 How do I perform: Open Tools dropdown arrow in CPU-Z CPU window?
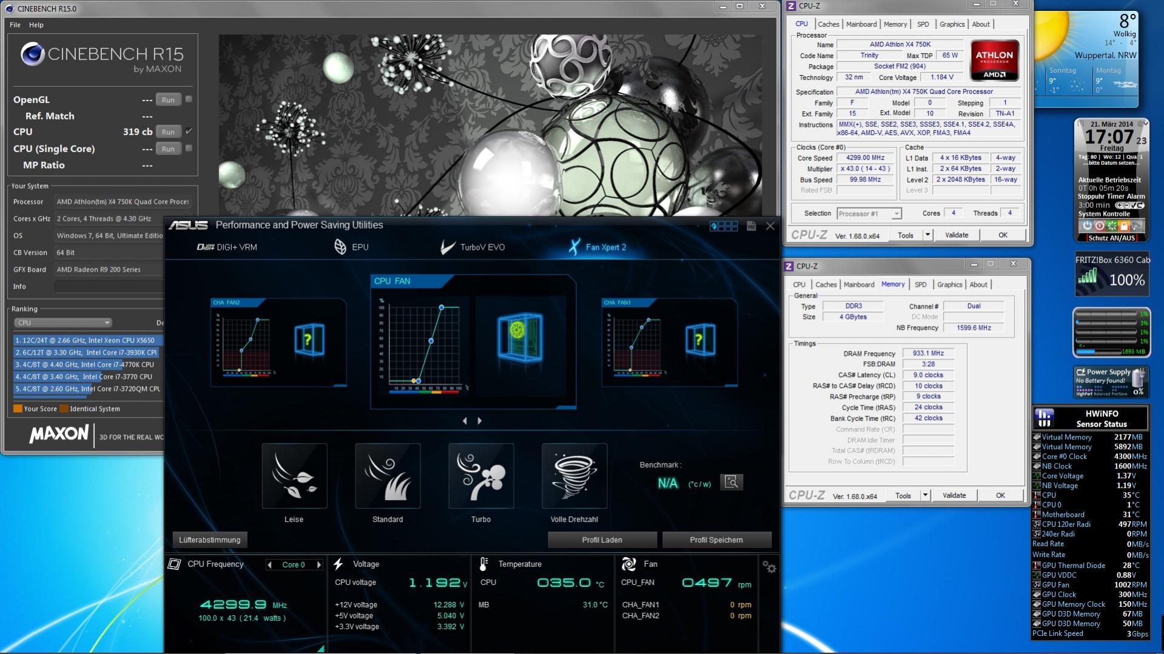pos(927,235)
